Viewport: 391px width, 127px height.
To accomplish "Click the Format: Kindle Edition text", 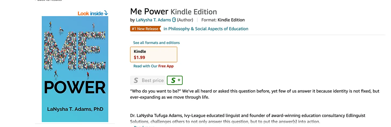I will [x=223, y=20].
